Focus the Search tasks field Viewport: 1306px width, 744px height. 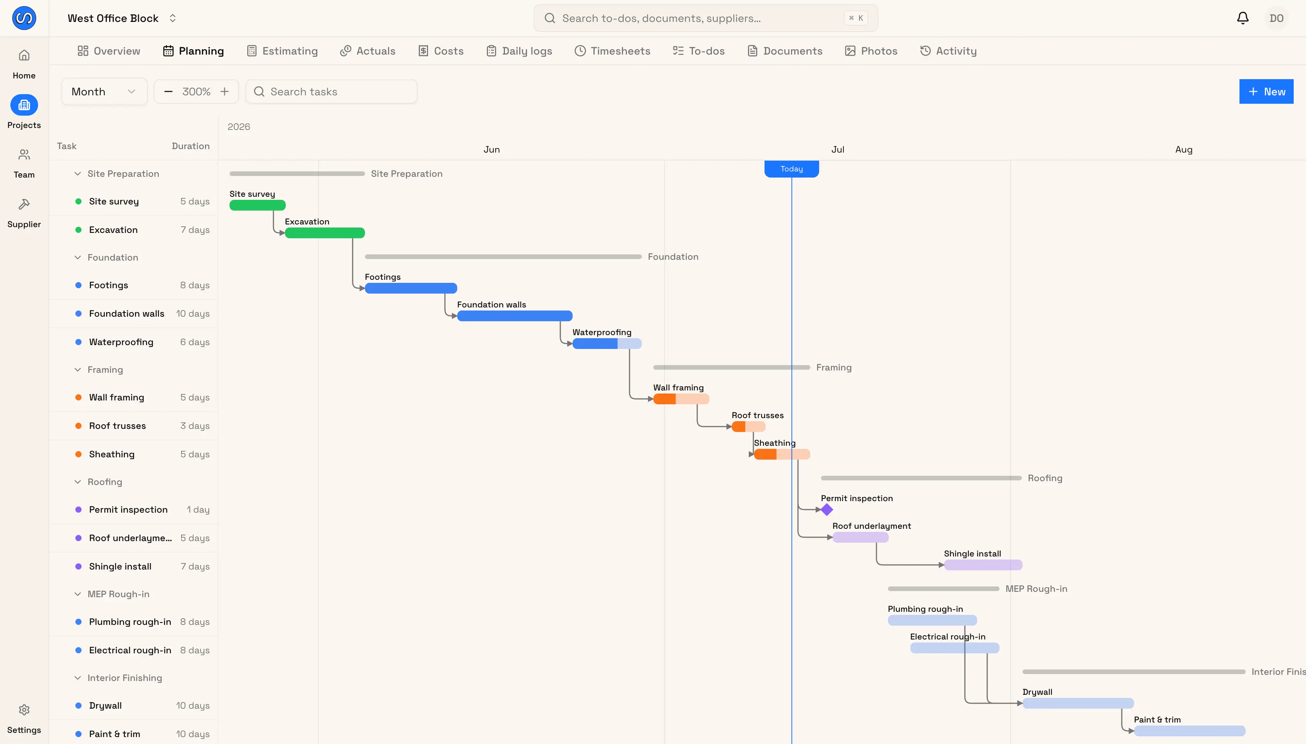(331, 91)
